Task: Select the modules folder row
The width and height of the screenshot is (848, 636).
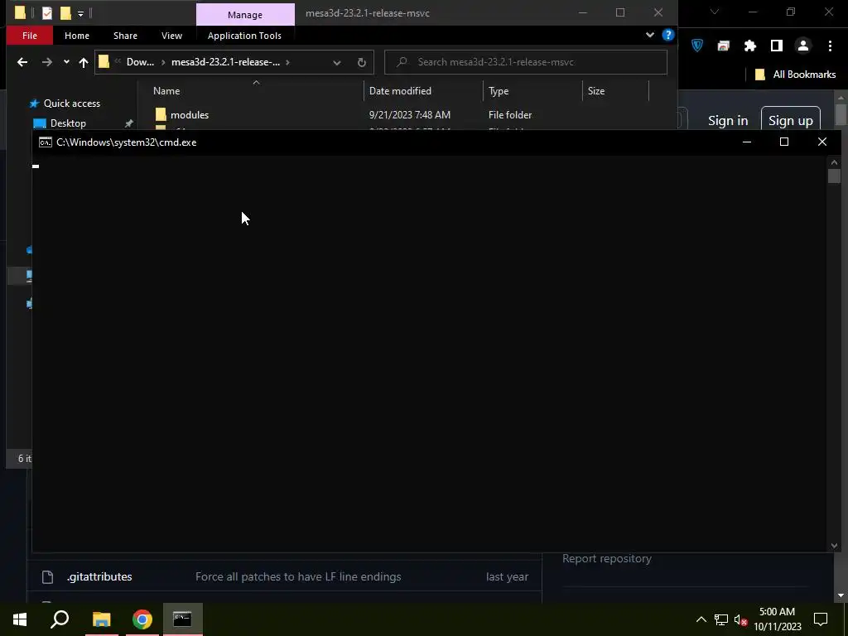Action: pyautogui.click(x=400, y=114)
